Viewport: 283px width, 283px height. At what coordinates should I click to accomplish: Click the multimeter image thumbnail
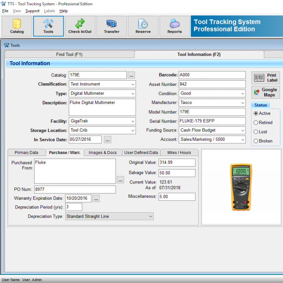(x=241, y=187)
